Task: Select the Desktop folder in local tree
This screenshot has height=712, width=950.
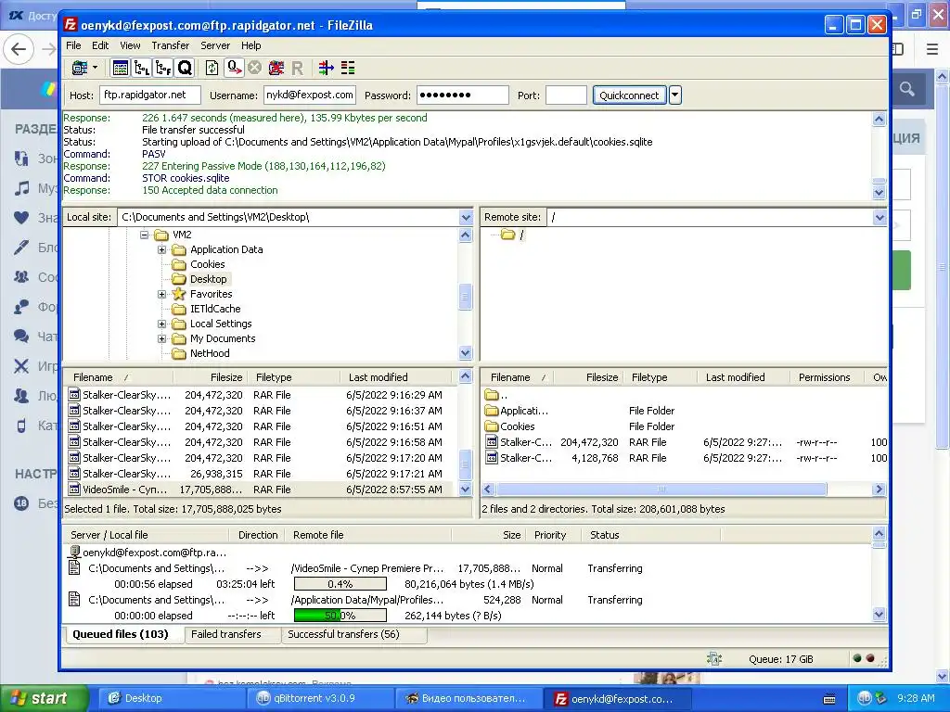Action: click(209, 279)
